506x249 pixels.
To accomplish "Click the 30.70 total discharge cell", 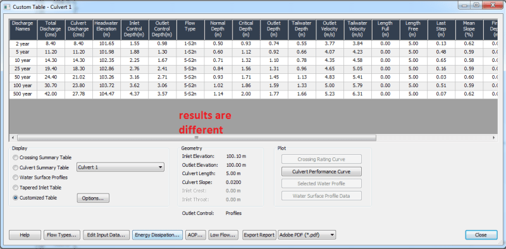I will (x=51, y=86).
